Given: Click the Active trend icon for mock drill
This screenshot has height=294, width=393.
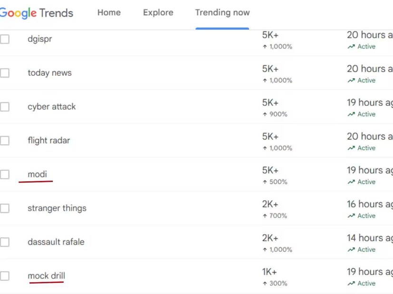Looking at the screenshot, I should [x=351, y=284].
